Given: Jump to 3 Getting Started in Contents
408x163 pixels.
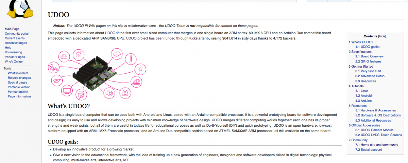Looking at the screenshot, I should click(361, 67).
